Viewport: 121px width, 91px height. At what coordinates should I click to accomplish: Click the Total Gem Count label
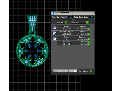81,17
